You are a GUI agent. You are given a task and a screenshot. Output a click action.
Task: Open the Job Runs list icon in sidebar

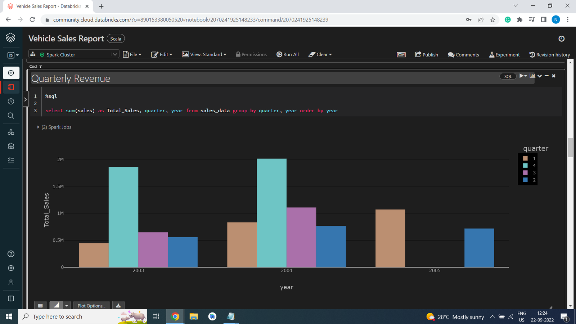coord(11,159)
